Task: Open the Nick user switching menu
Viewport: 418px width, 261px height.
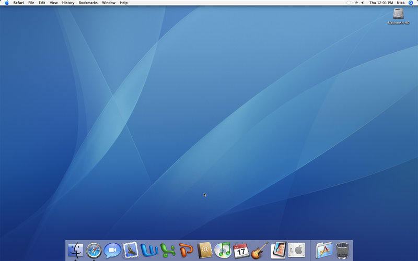Action: pyautogui.click(x=401, y=3)
